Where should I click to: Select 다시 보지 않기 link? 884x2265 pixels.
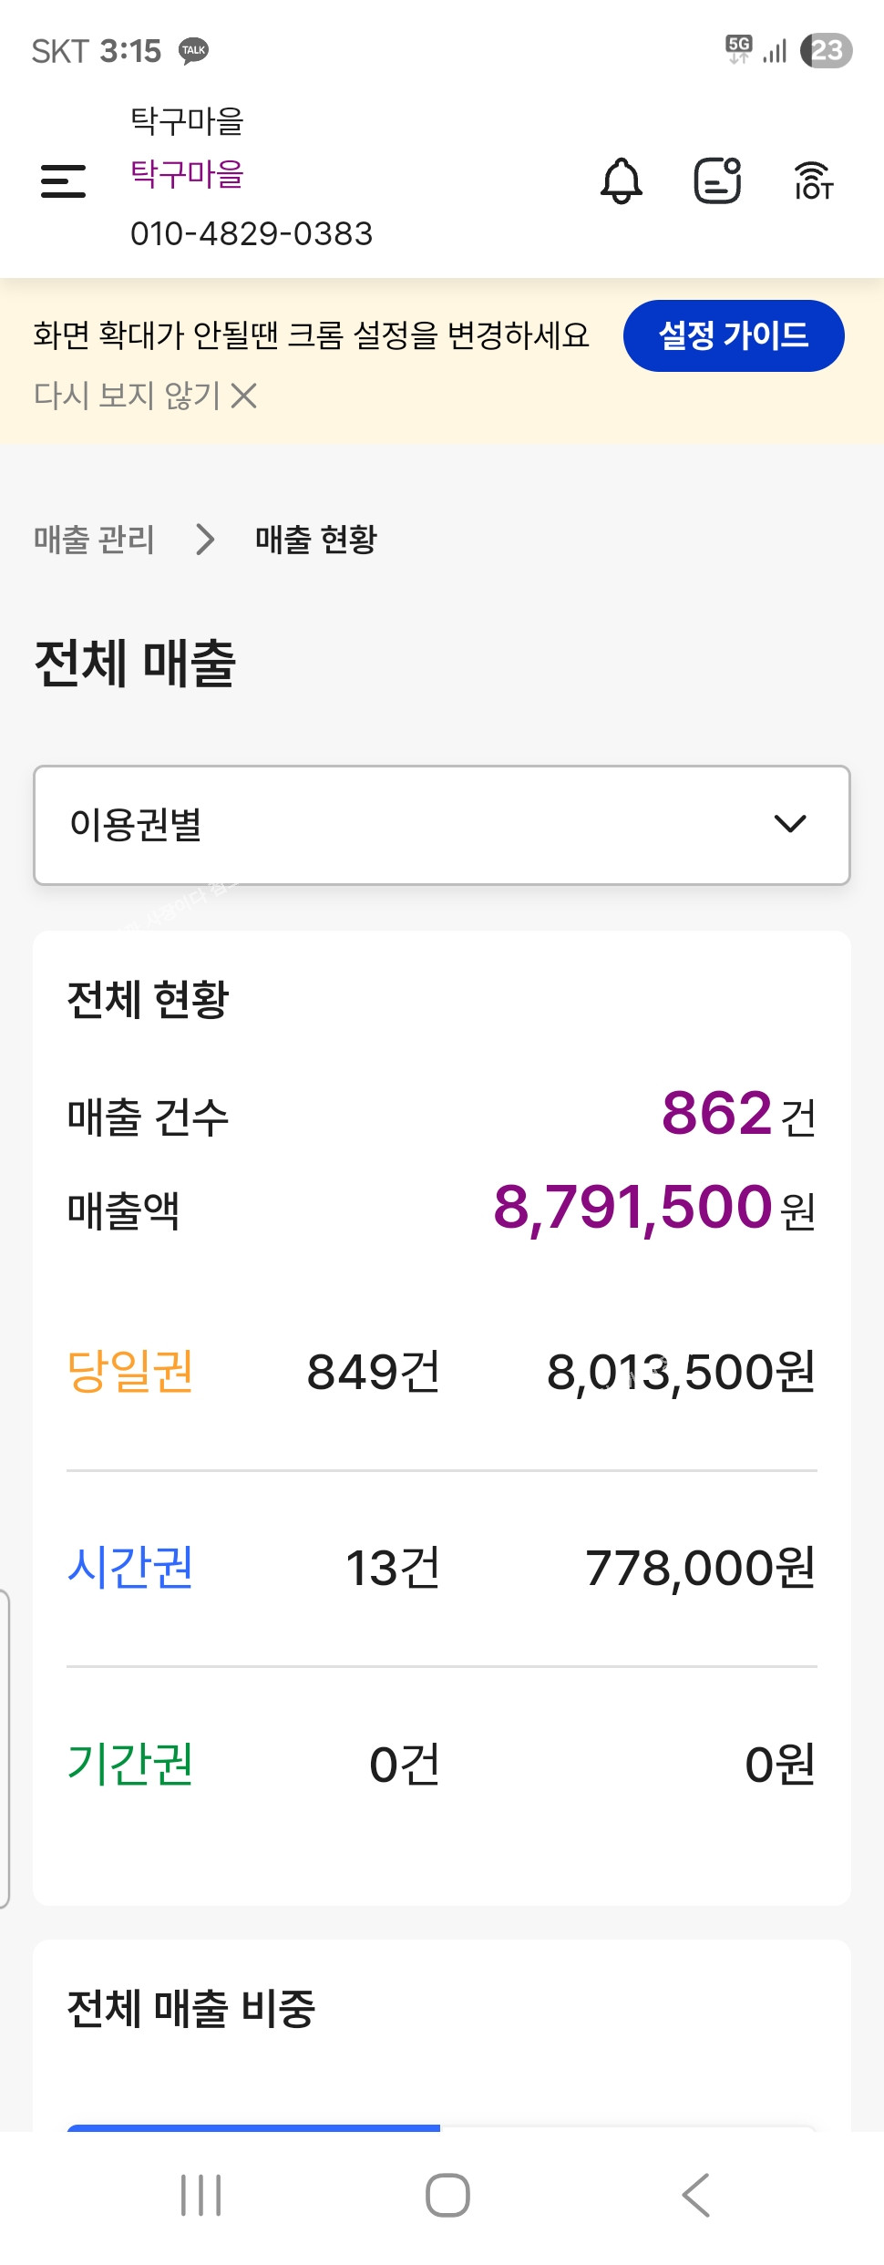tap(127, 396)
